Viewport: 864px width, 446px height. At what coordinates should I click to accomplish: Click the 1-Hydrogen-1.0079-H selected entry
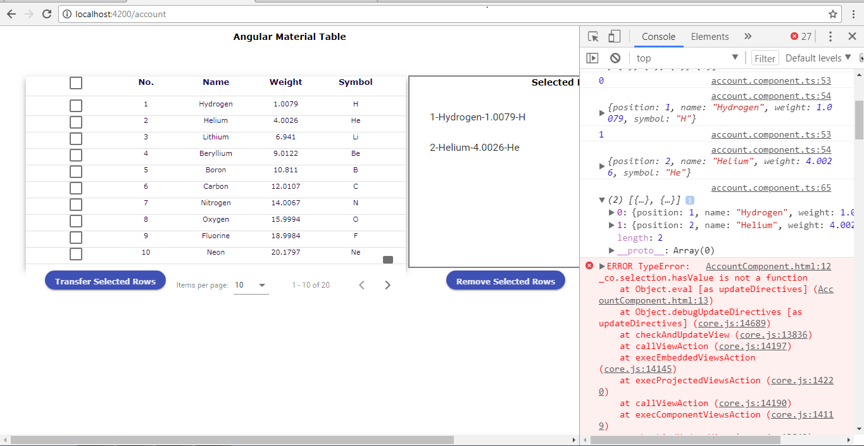pos(478,117)
